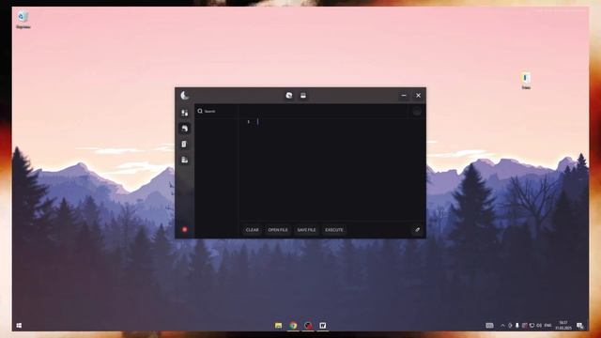Open the first sidebar dashboard icon
Viewport: 601px width, 338px height.
185,113
